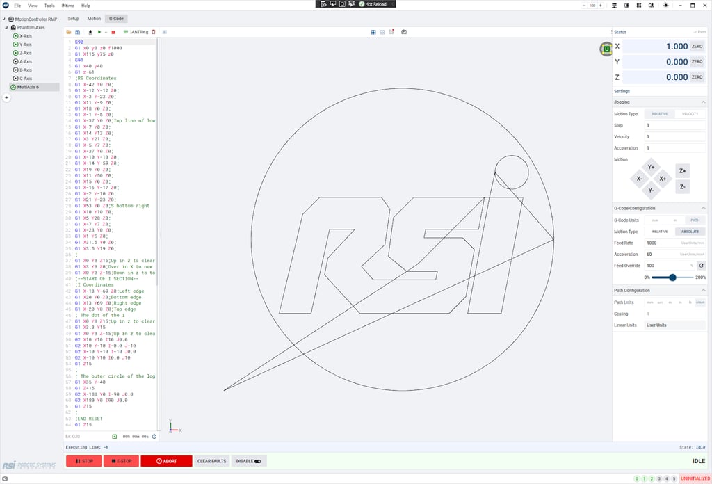The image size is (712, 484).
Task: Toggle the DISABLE switch button
Action: click(x=249, y=461)
